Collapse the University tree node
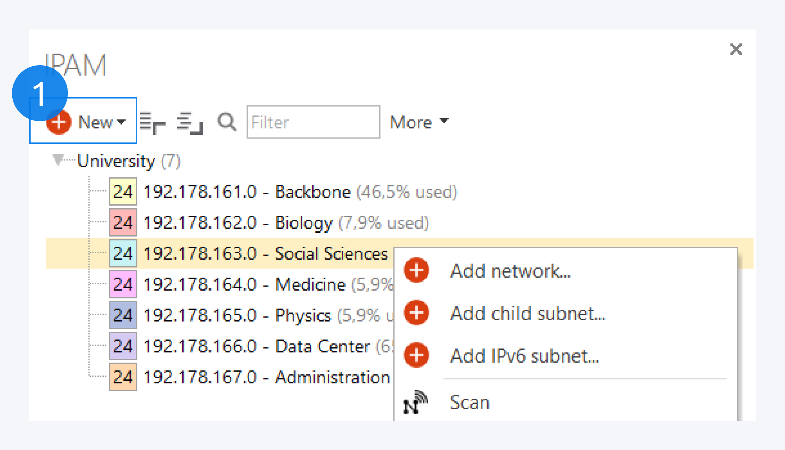 coord(58,160)
